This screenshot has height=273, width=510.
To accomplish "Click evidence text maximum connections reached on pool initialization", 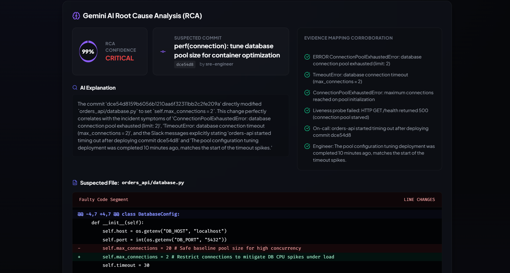I will click(x=373, y=96).
